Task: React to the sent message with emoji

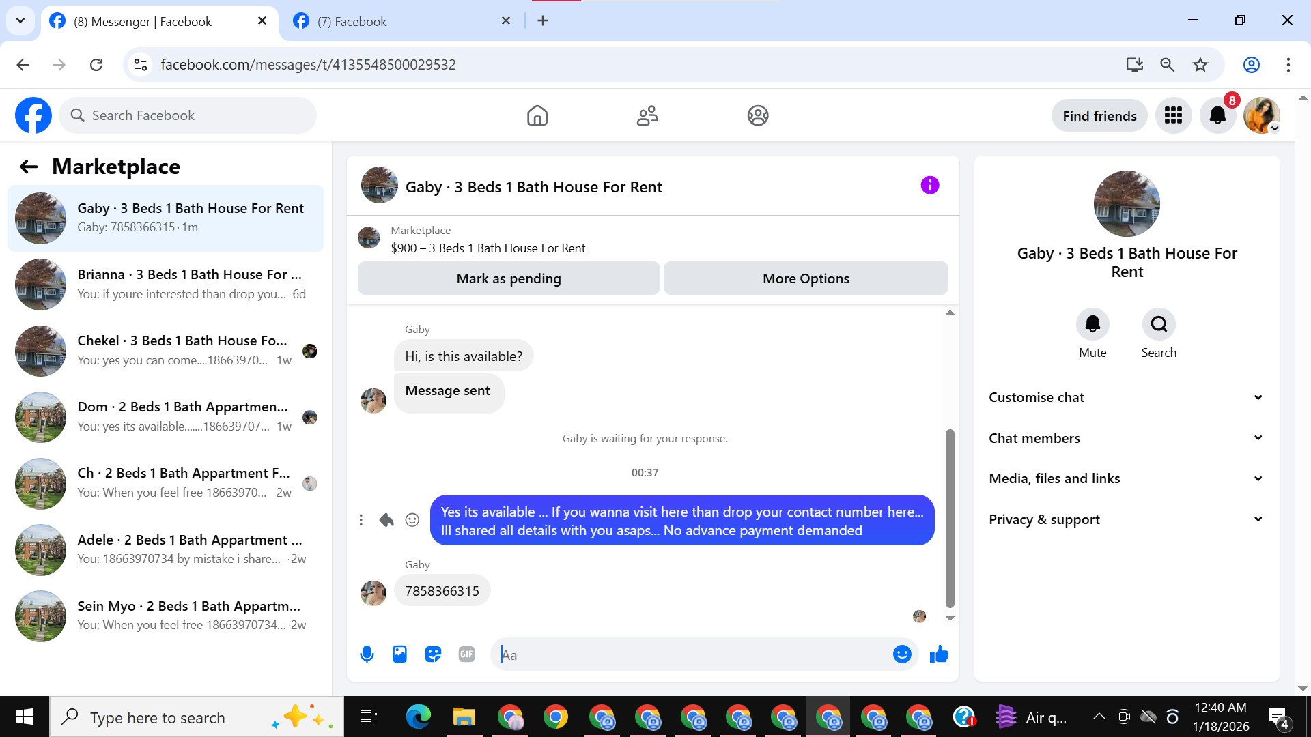Action: 412,520
